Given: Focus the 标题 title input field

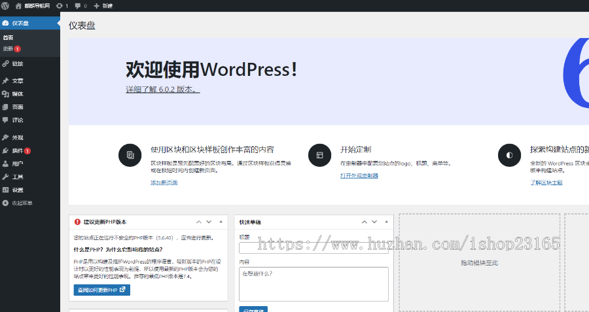Looking at the screenshot, I should click(x=313, y=248).
